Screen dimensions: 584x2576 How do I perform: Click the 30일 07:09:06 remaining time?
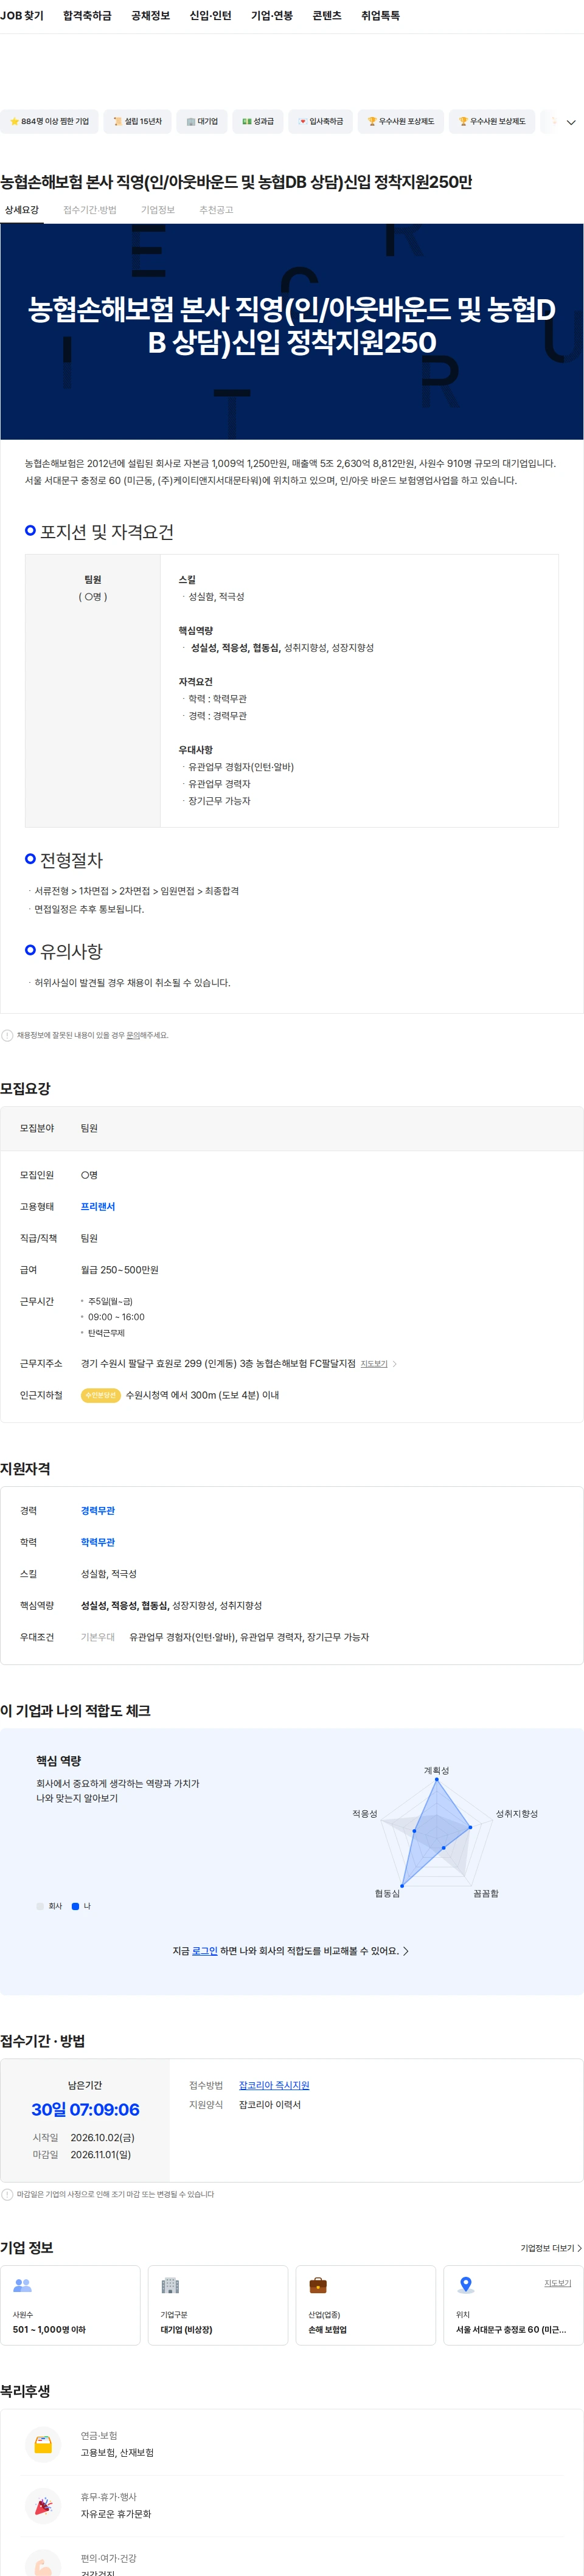click(85, 2109)
